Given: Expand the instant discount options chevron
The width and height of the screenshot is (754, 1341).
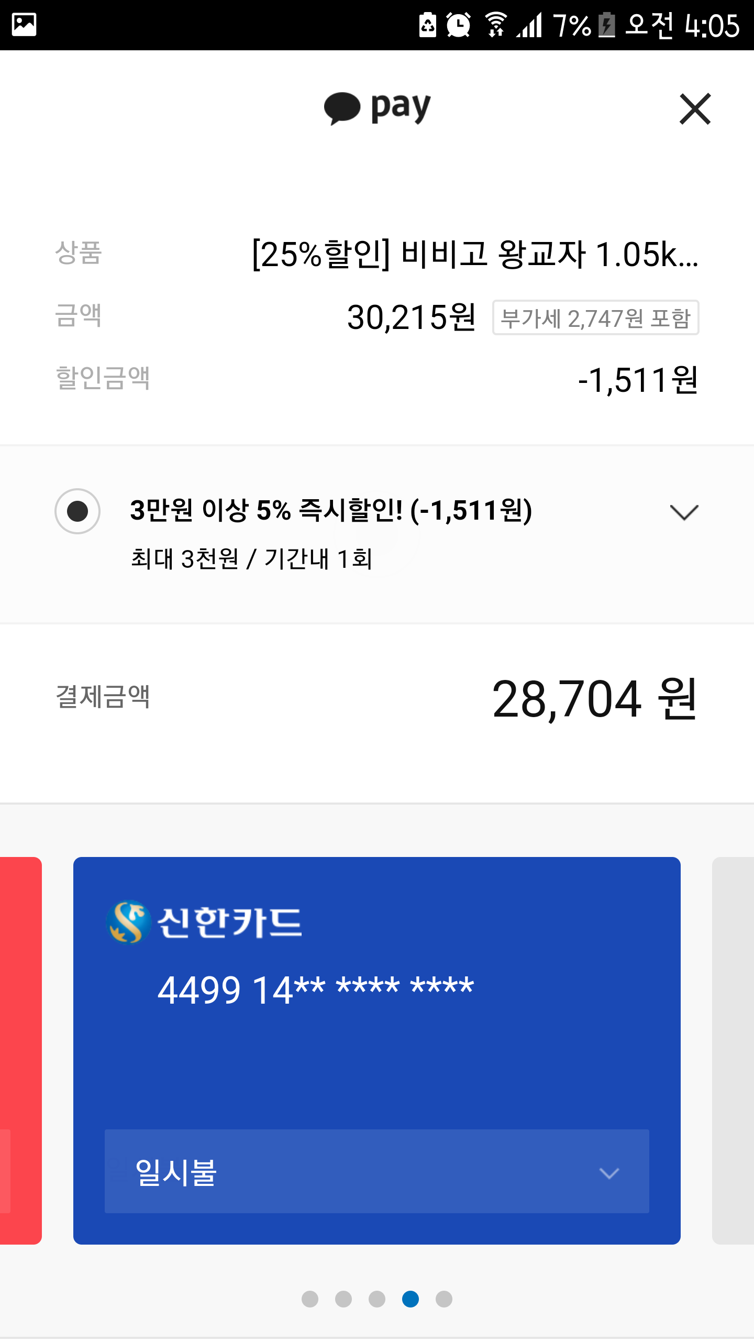Looking at the screenshot, I should click(684, 512).
